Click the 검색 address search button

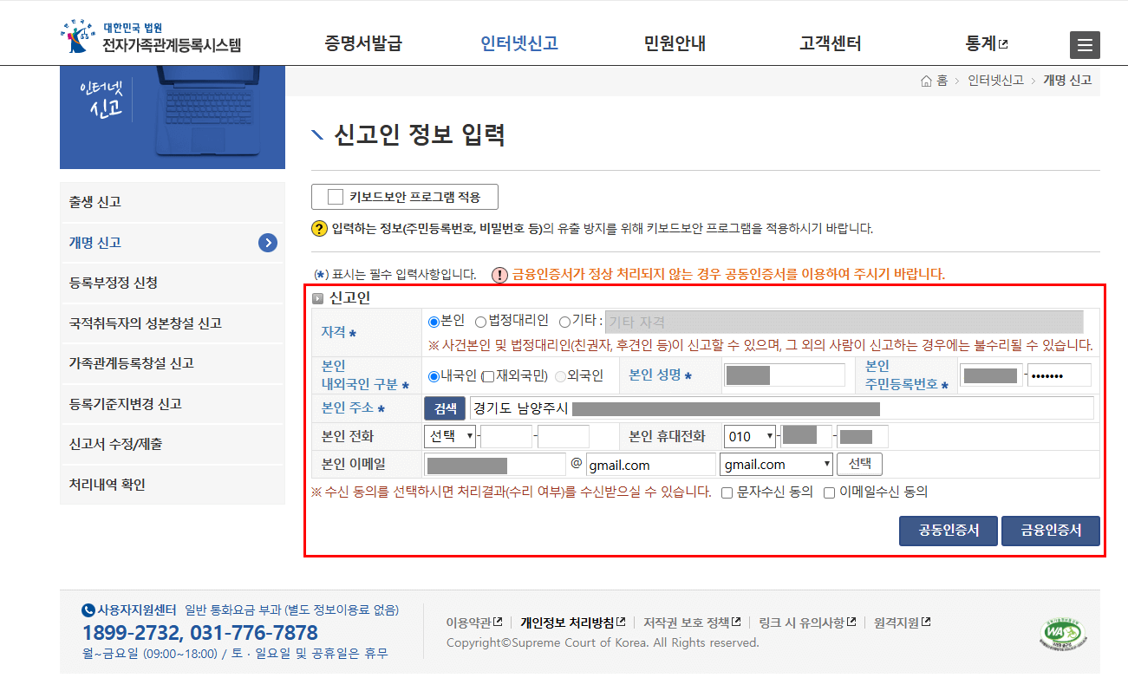[444, 407]
